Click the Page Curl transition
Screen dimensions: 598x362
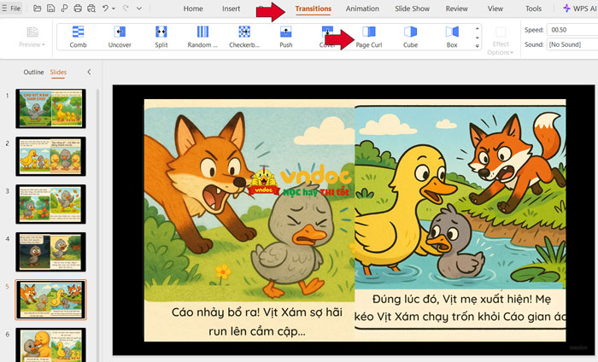point(369,37)
